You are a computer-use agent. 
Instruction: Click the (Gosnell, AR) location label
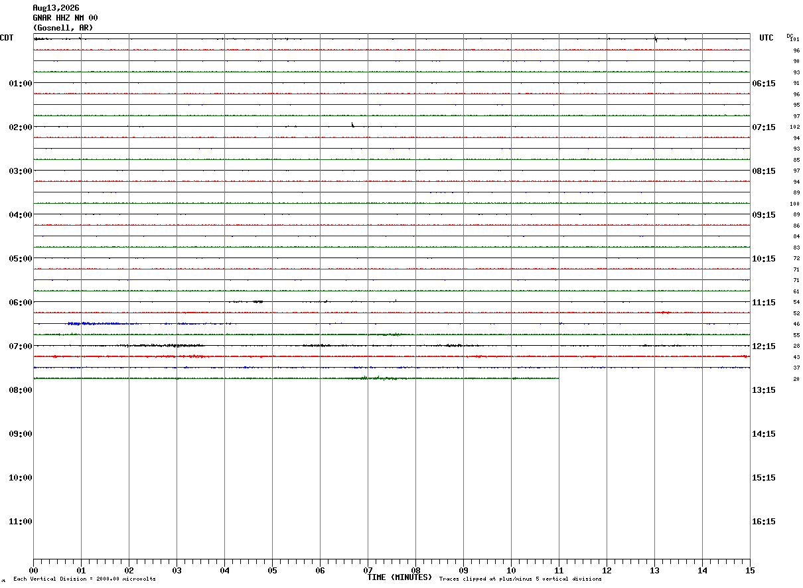click(63, 28)
